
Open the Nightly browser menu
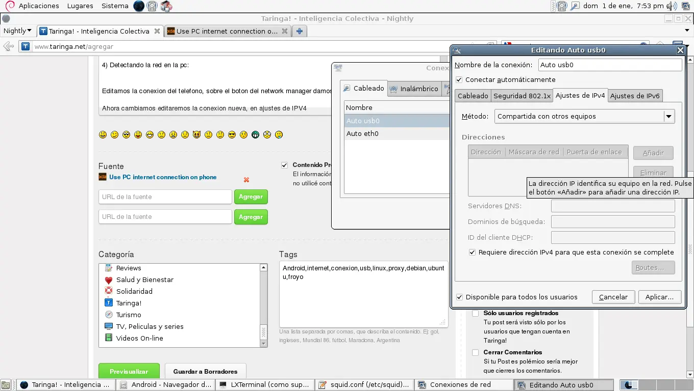[17, 31]
